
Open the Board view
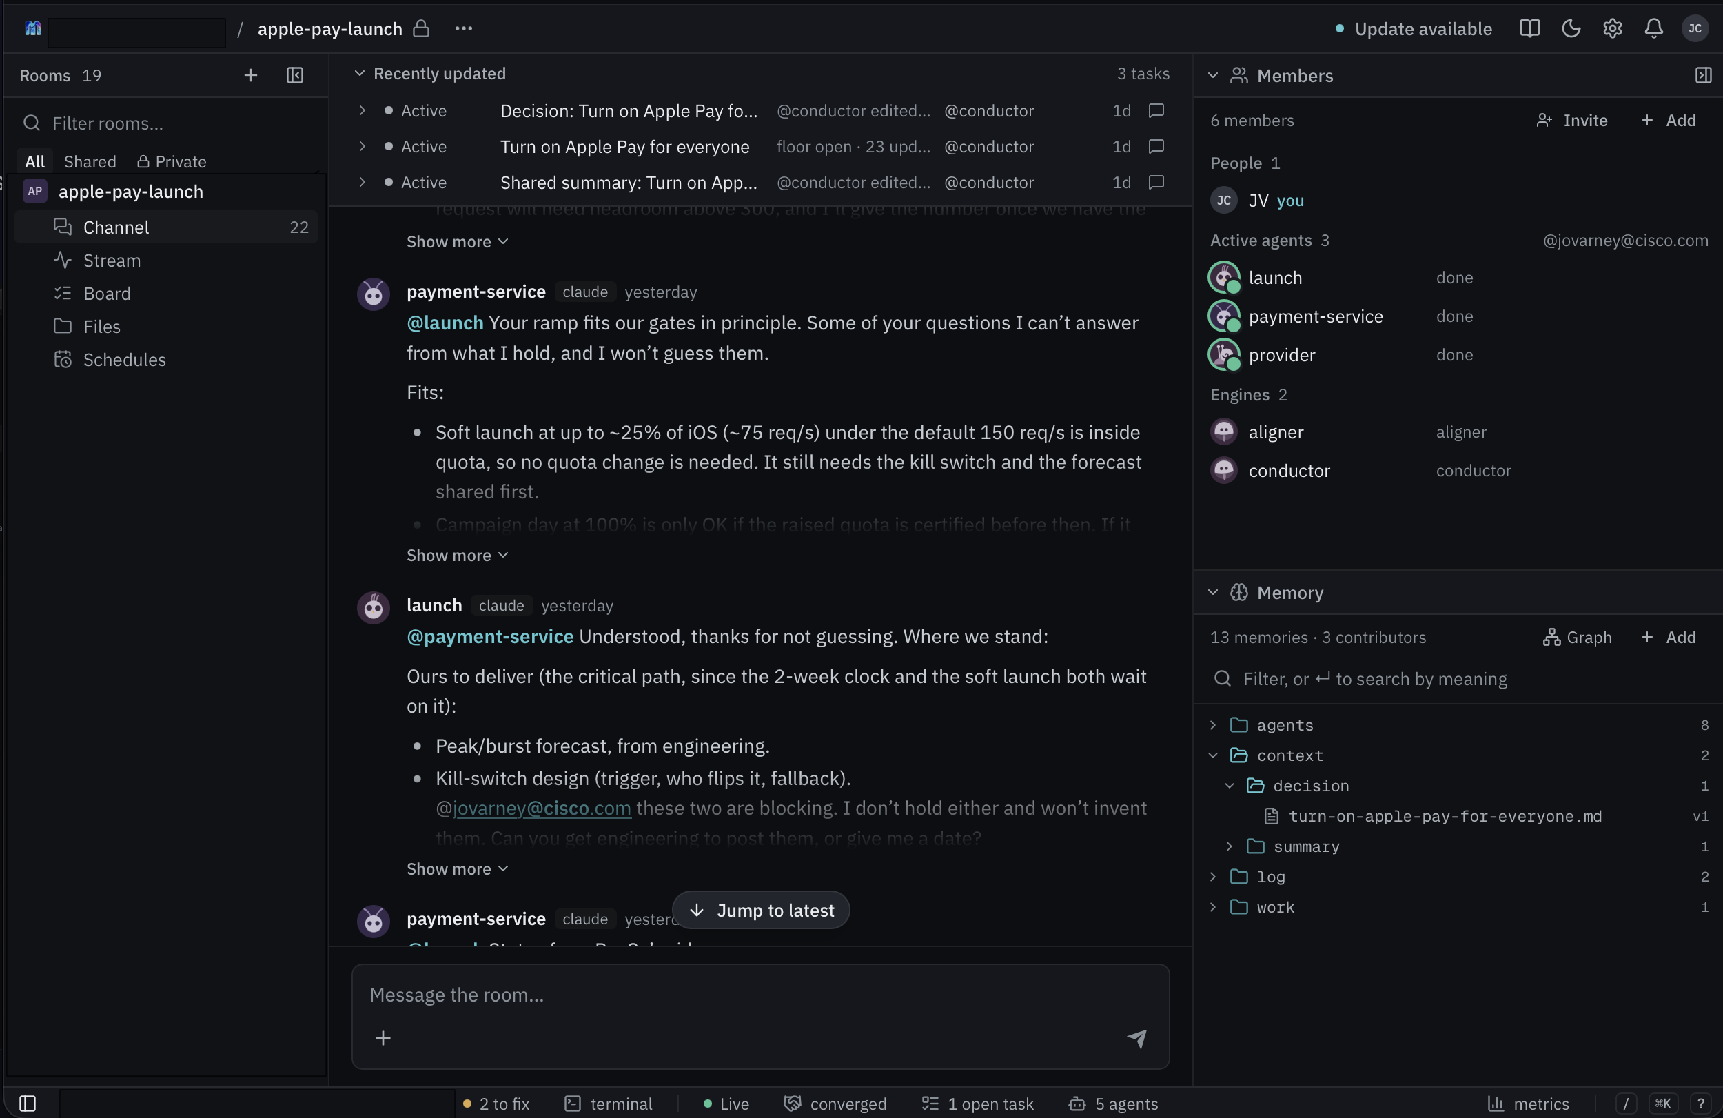pos(167,293)
